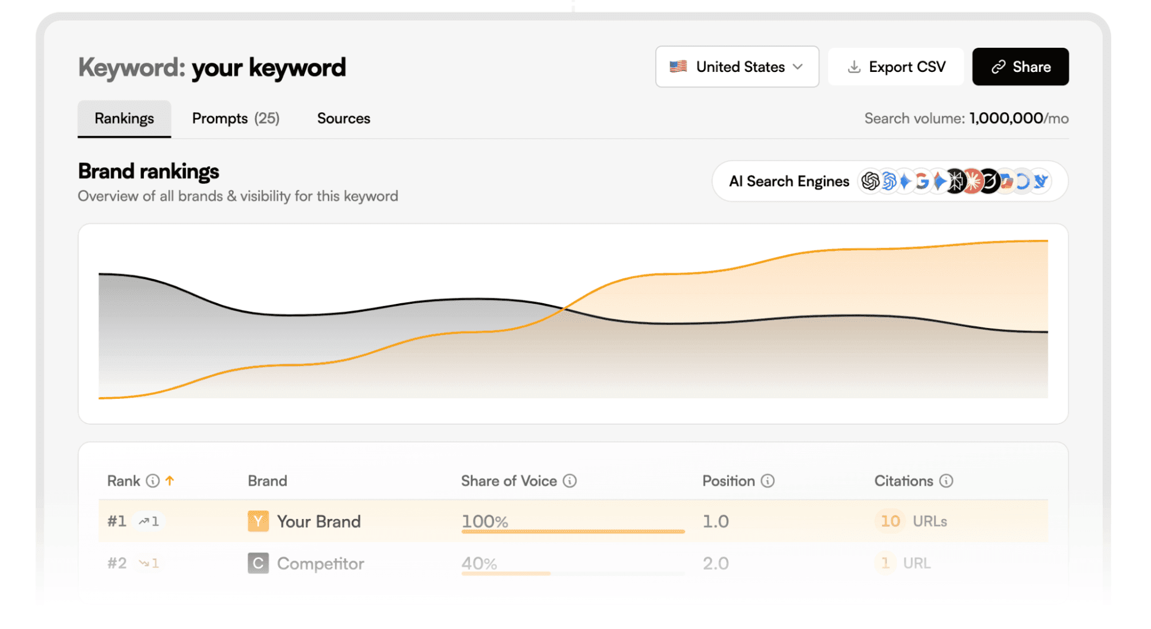Toggle Rank column sort arrow
Image resolution: width=1151 pixels, height=629 pixels.
[170, 481]
